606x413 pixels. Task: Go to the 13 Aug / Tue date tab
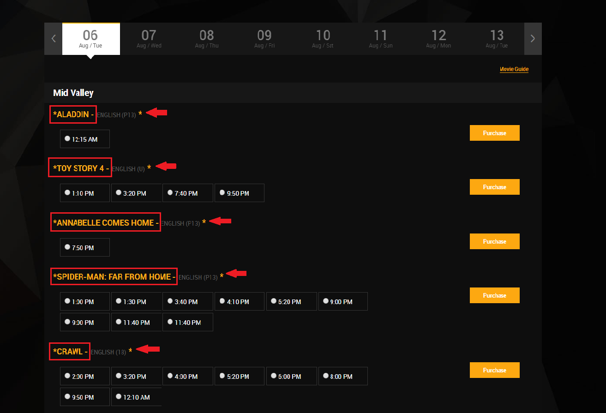point(497,39)
